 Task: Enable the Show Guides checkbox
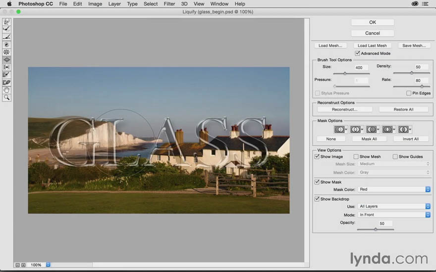coord(395,157)
